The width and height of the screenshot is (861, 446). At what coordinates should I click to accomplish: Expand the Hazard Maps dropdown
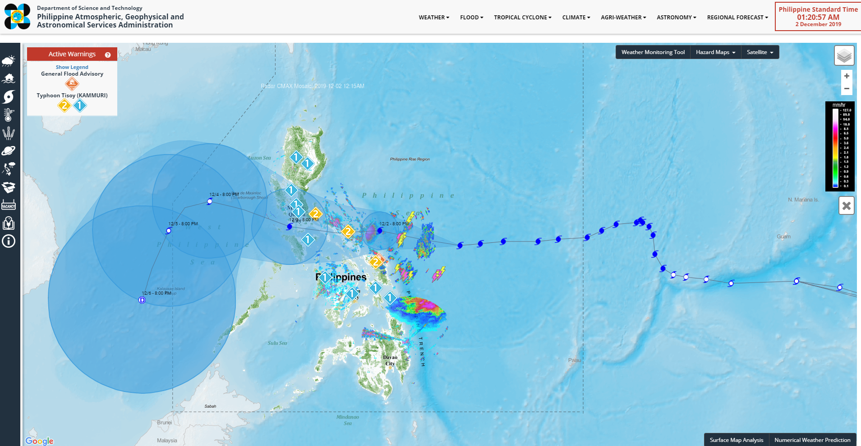(x=715, y=52)
